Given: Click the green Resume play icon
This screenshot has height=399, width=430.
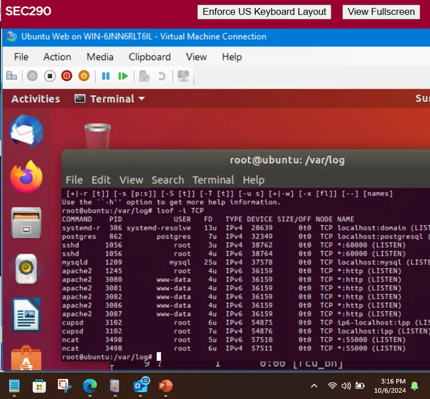Looking at the screenshot, I should coord(123,76).
